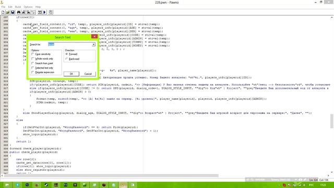Save the script with the floppy icon

pos(13,12)
